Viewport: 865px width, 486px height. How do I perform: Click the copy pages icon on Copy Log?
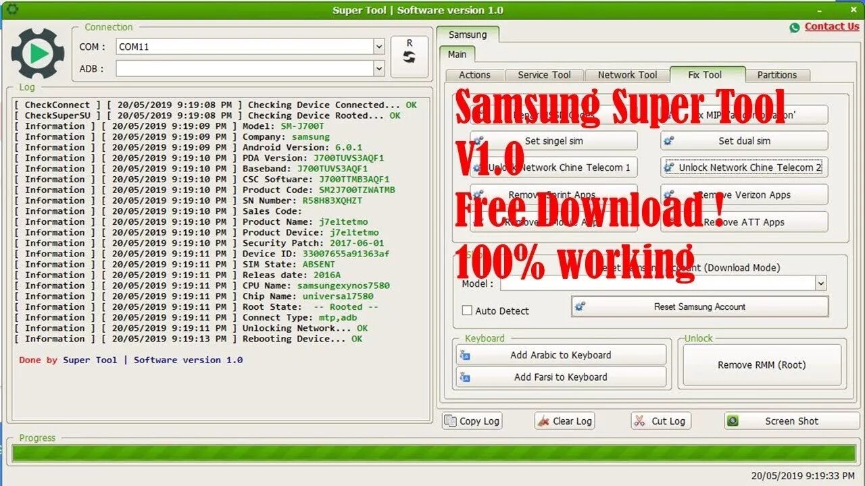tap(450, 421)
